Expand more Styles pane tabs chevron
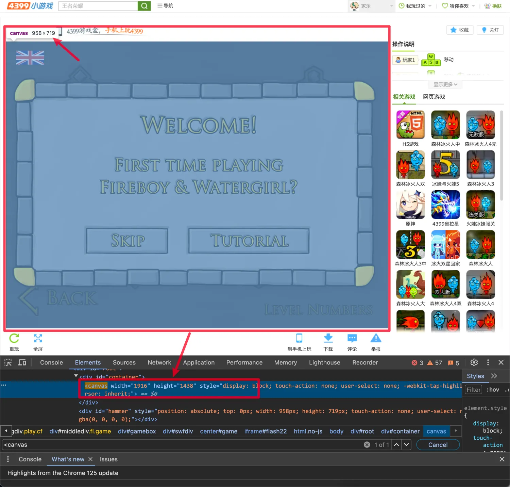 (494, 376)
